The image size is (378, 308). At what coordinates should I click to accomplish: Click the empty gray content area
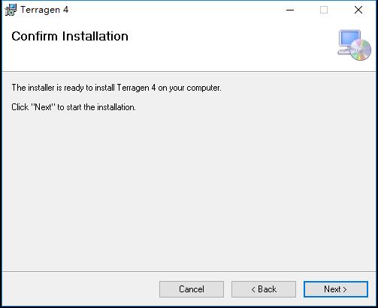(189, 190)
